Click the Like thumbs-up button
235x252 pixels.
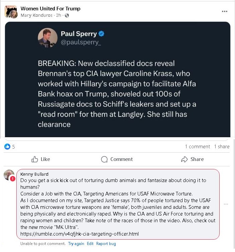pyautogui.click(x=40, y=159)
